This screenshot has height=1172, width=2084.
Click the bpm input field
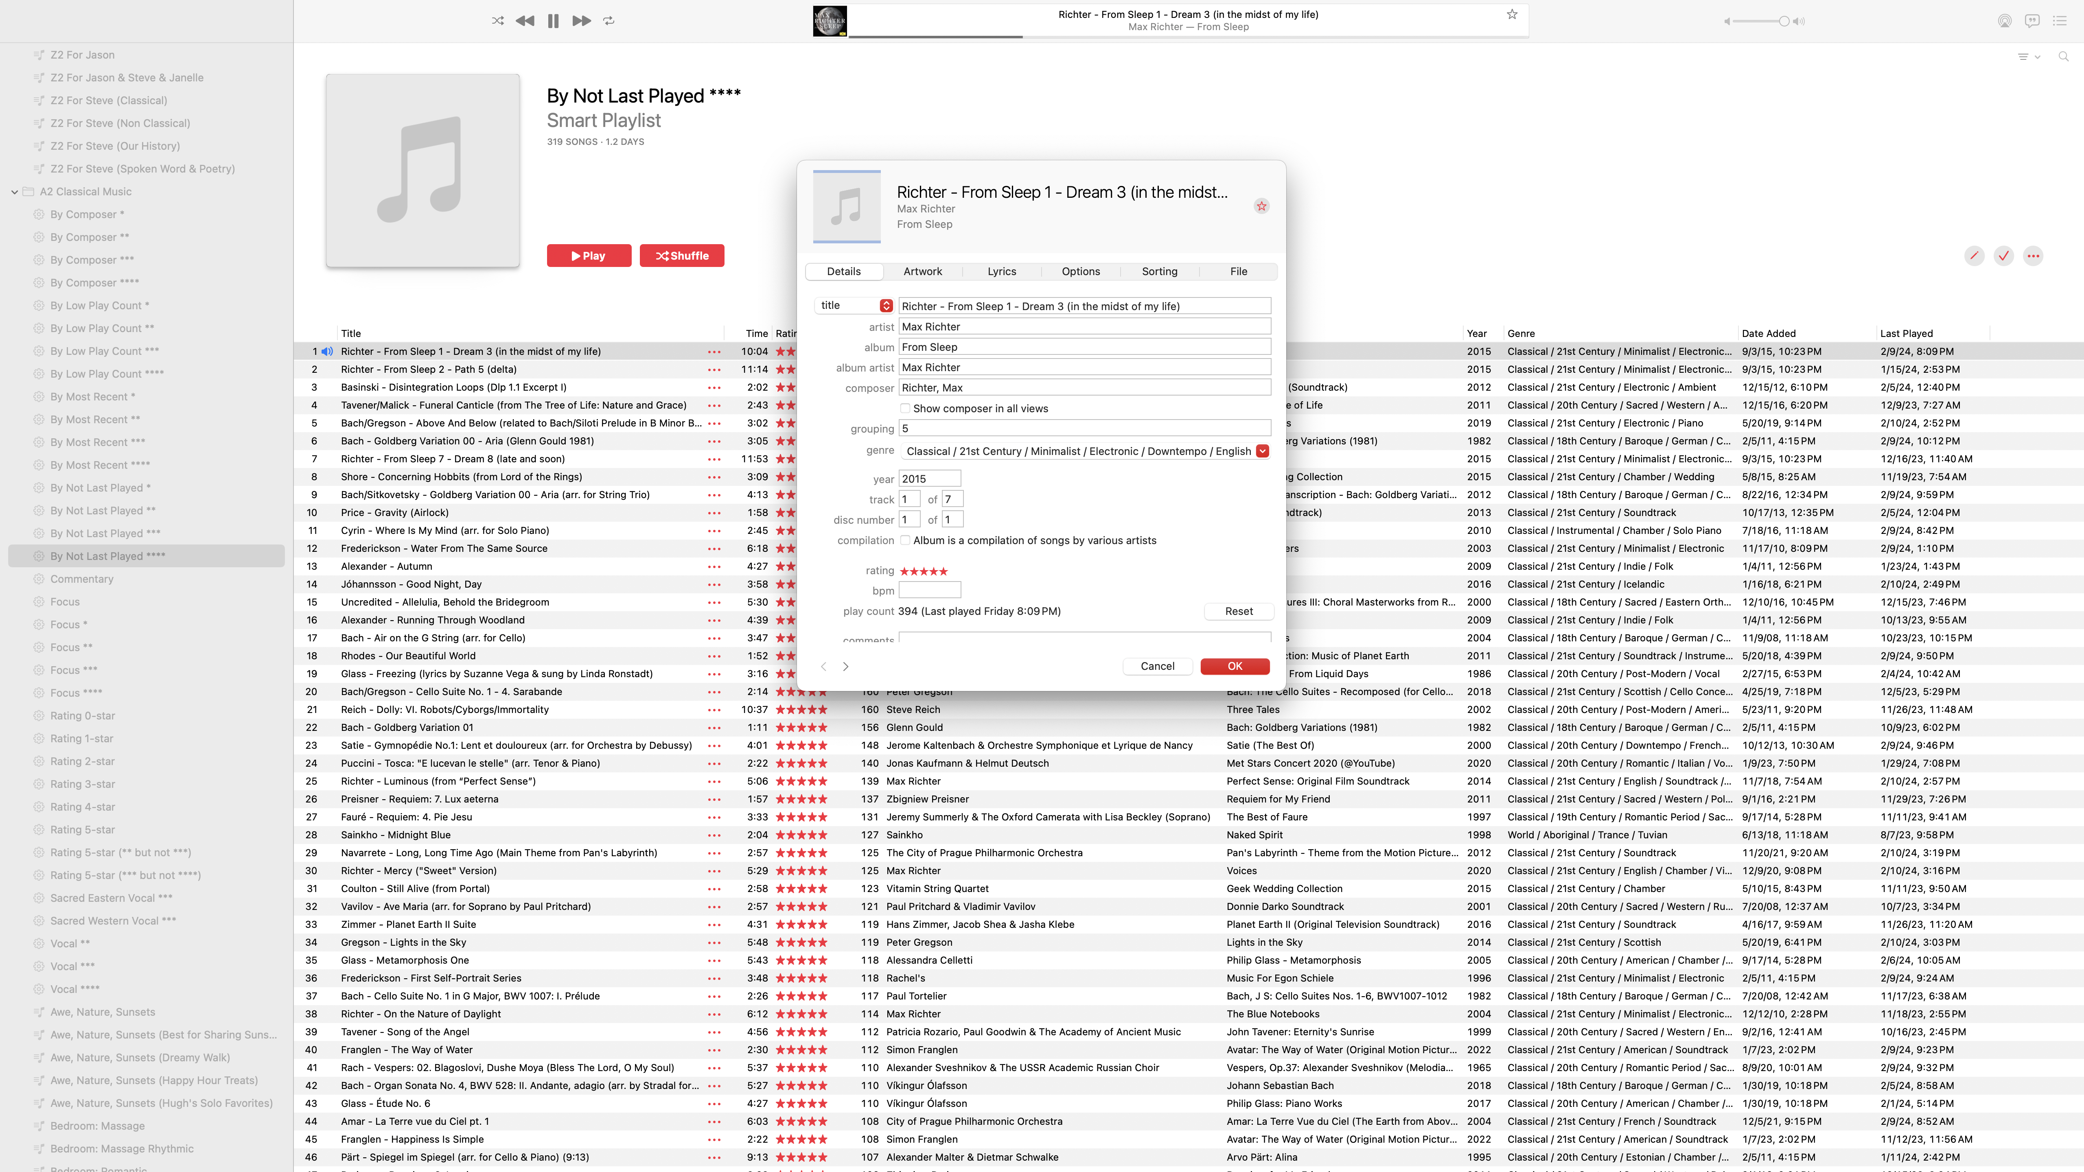[x=930, y=590]
